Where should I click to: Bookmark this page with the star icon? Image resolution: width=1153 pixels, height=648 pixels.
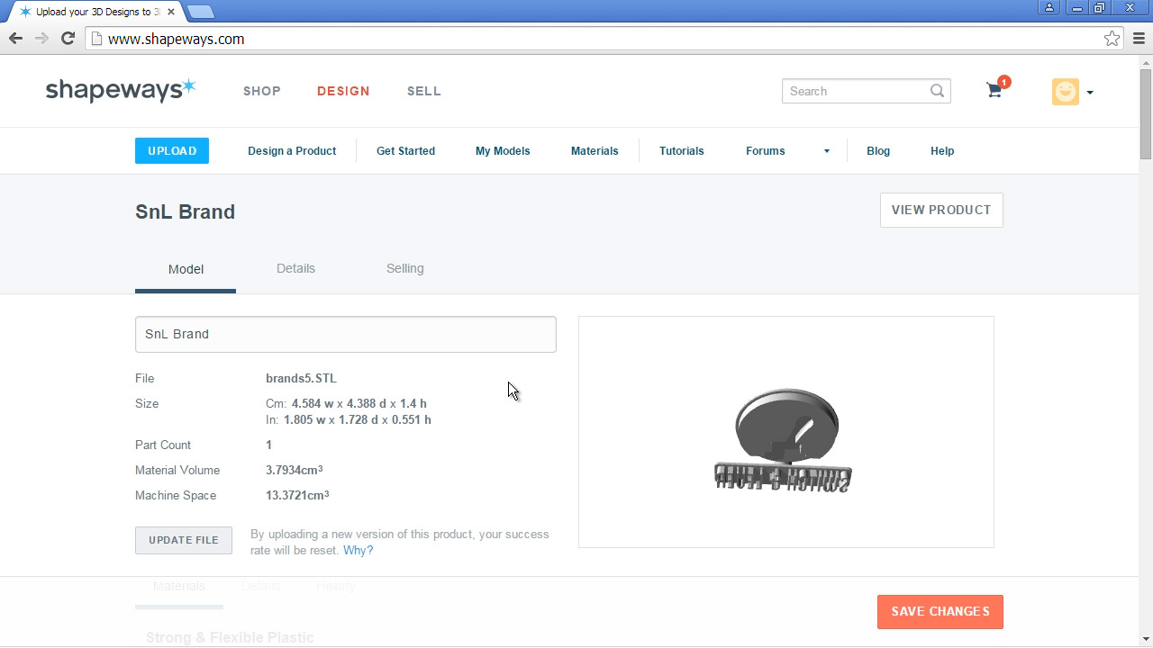[x=1112, y=39]
